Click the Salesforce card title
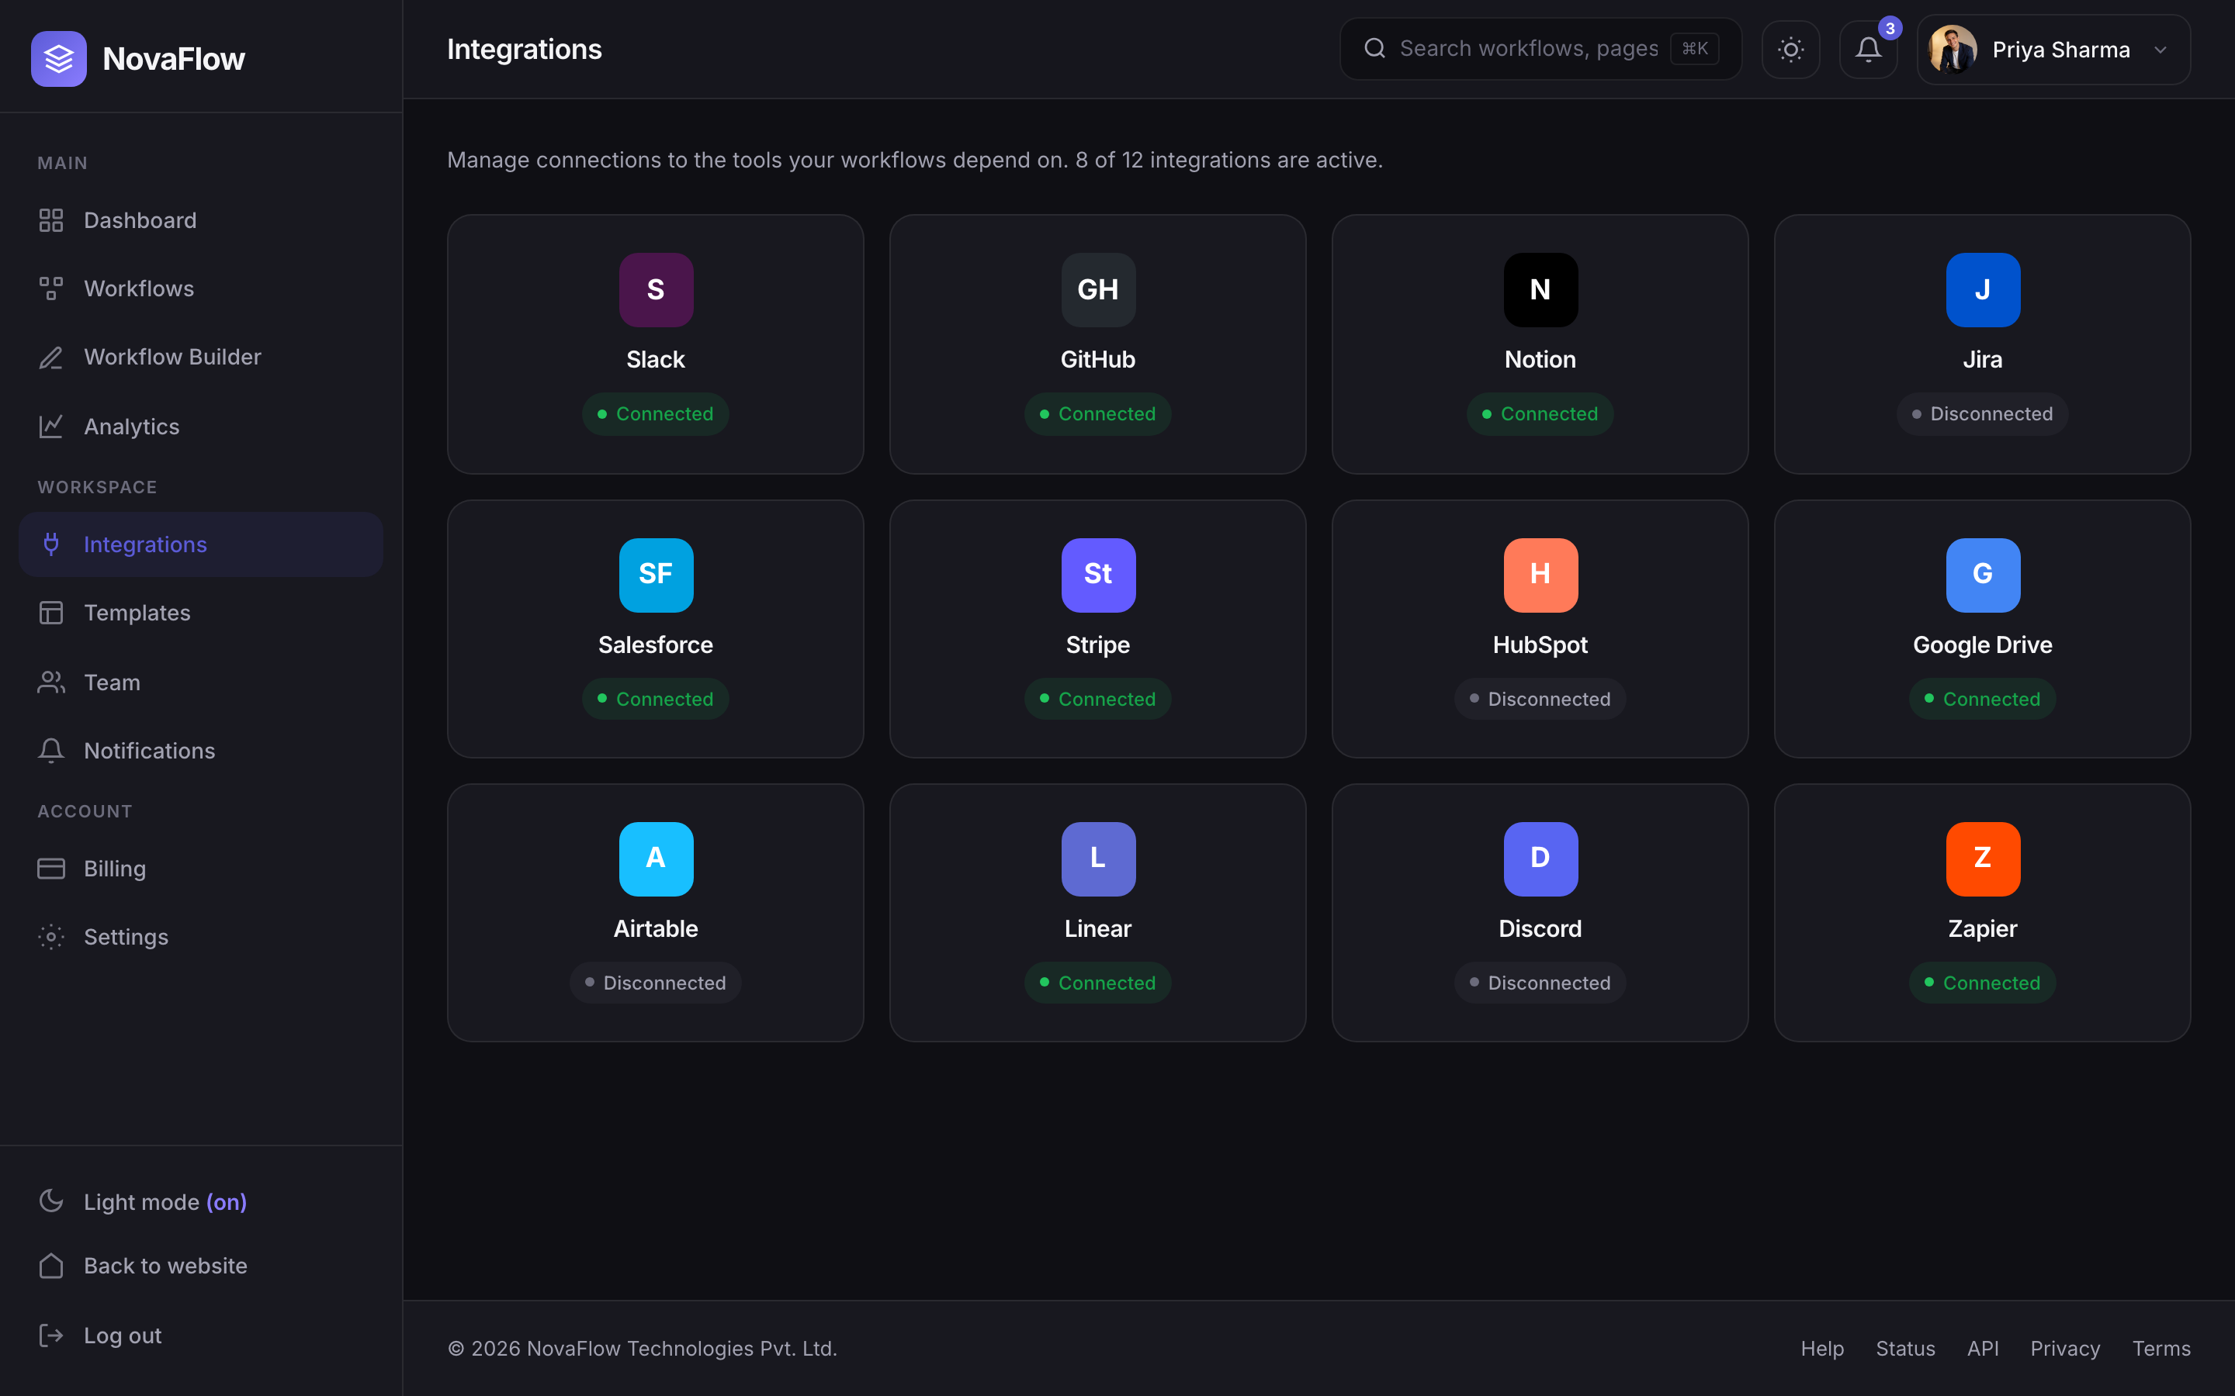This screenshot has width=2235, height=1396. click(x=656, y=644)
